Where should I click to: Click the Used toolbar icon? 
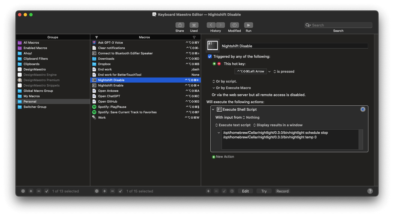point(194,25)
